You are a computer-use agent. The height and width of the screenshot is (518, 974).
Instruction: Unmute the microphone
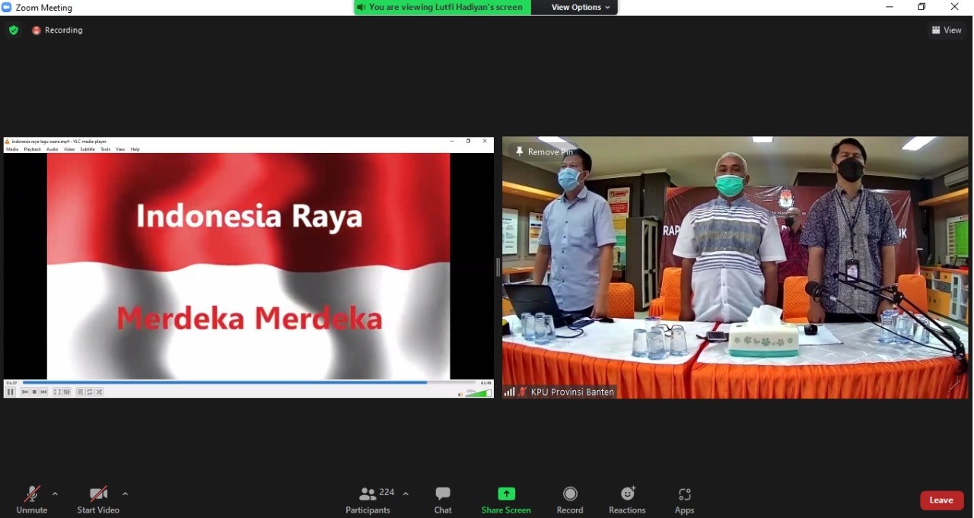click(x=31, y=499)
